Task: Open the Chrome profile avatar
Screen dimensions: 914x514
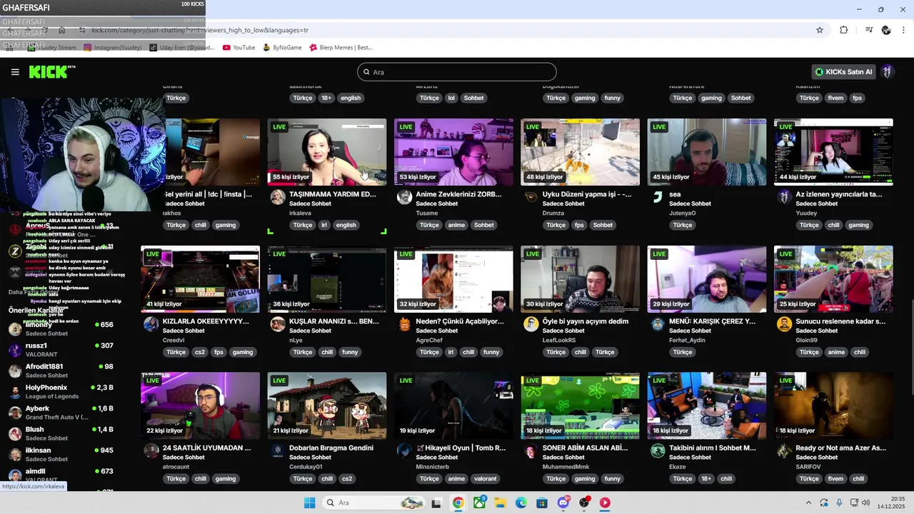Action: tap(886, 30)
